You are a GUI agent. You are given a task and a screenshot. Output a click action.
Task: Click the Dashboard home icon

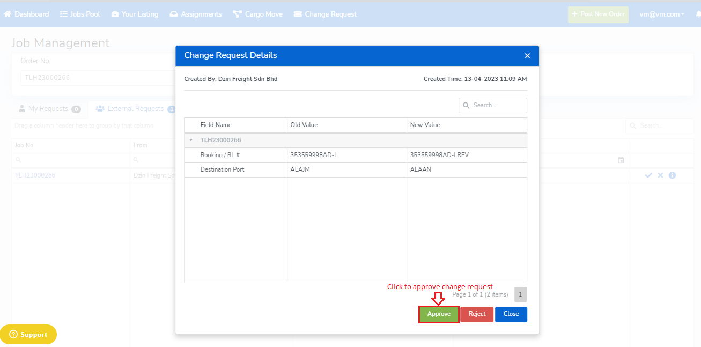coord(8,14)
